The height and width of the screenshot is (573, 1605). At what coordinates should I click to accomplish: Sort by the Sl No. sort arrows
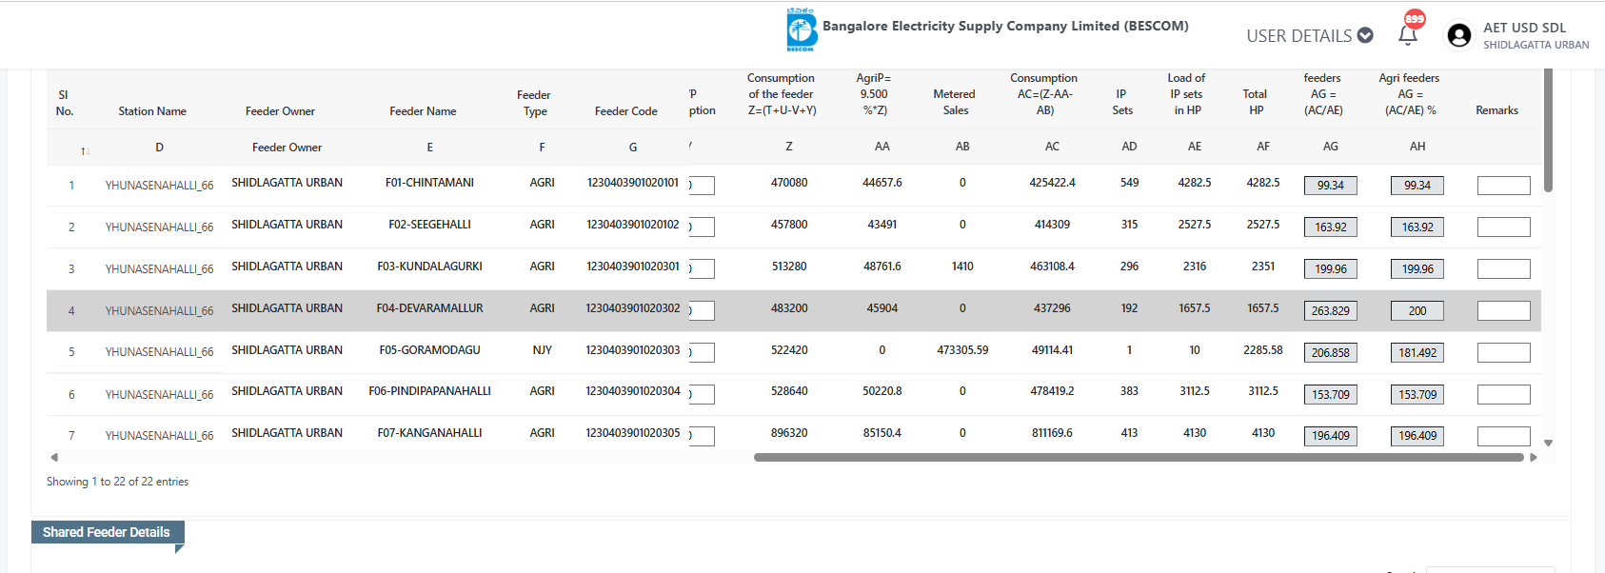click(85, 151)
